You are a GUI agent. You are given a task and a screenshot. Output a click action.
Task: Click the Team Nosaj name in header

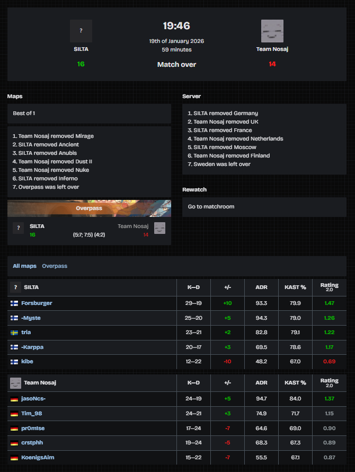tap(272, 49)
